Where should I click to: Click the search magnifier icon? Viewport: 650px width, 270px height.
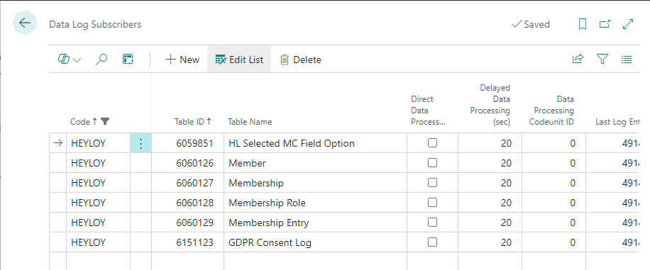pos(101,60)
